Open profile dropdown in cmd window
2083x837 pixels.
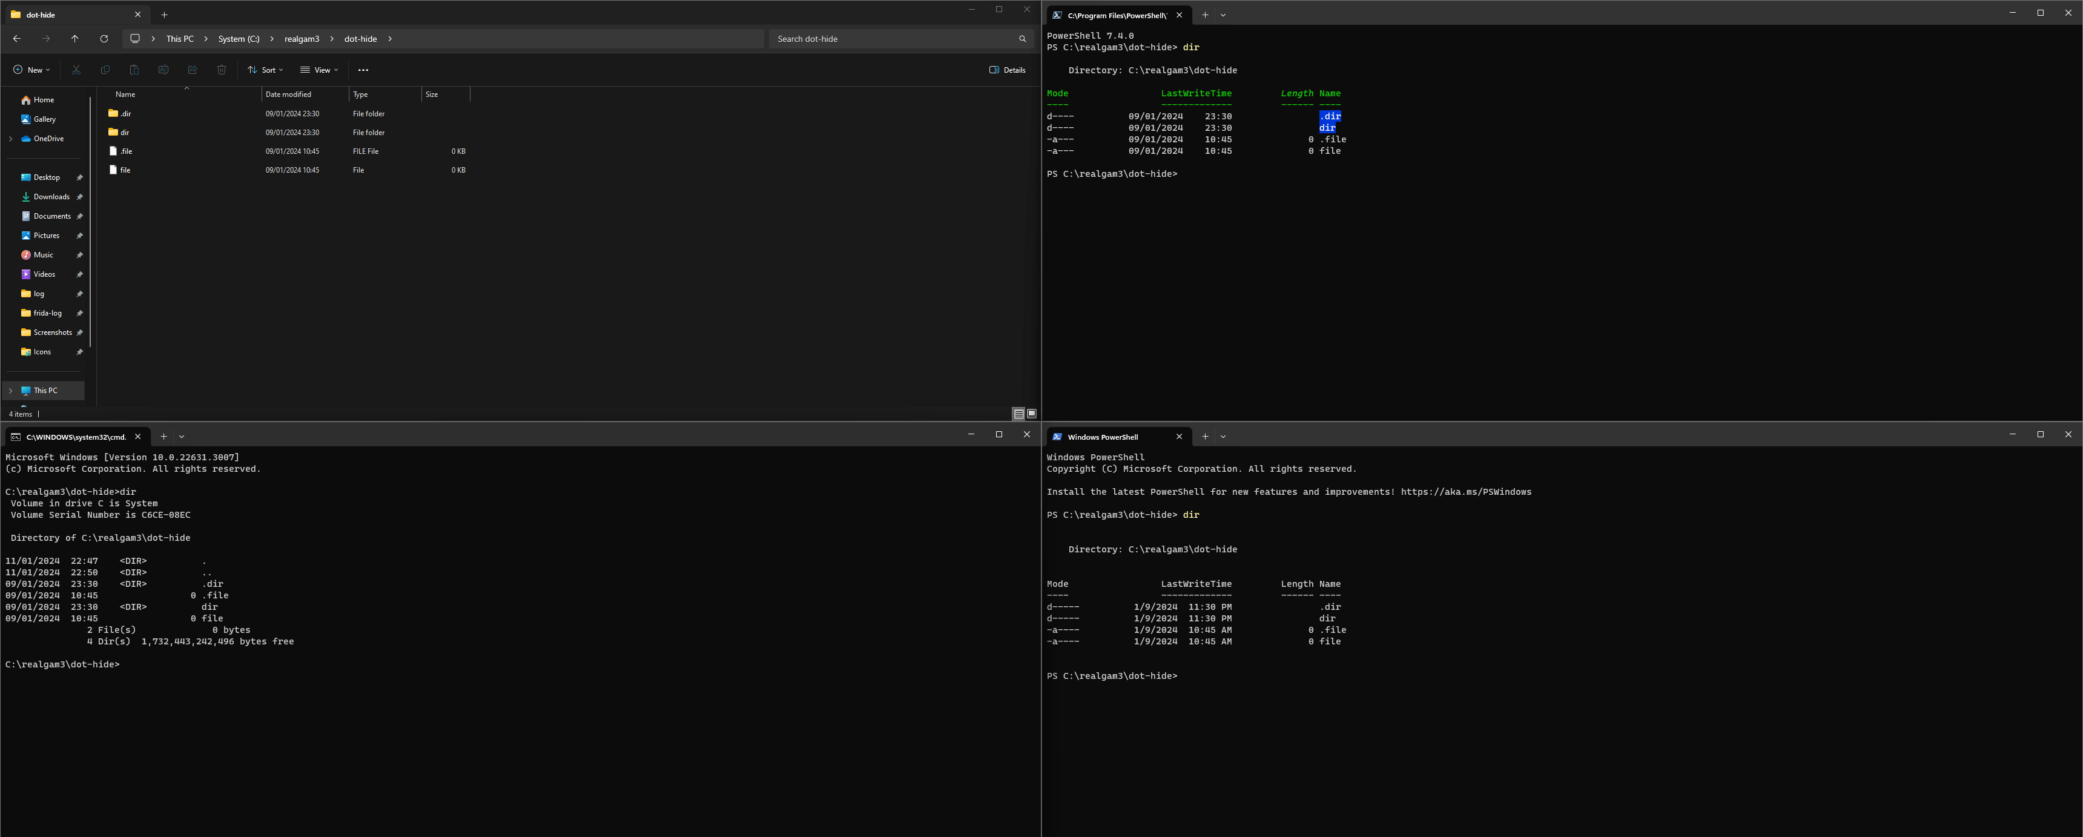point(181,437)
